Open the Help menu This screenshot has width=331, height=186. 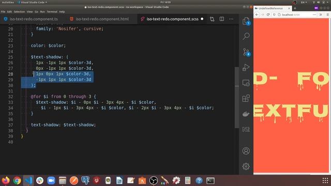coord(62,11)
